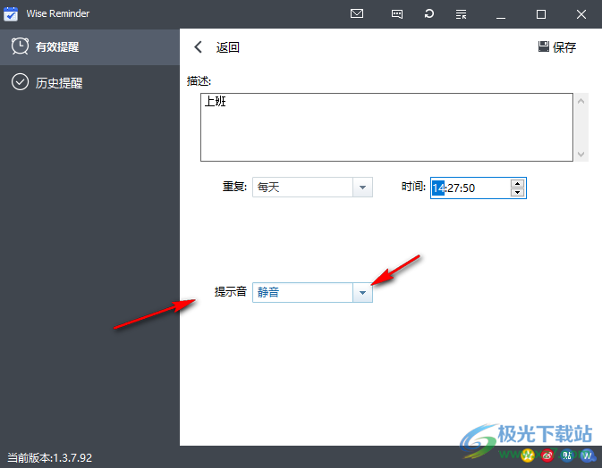
Task: Open the mail icon in title bar
Action: pos(357,13)
